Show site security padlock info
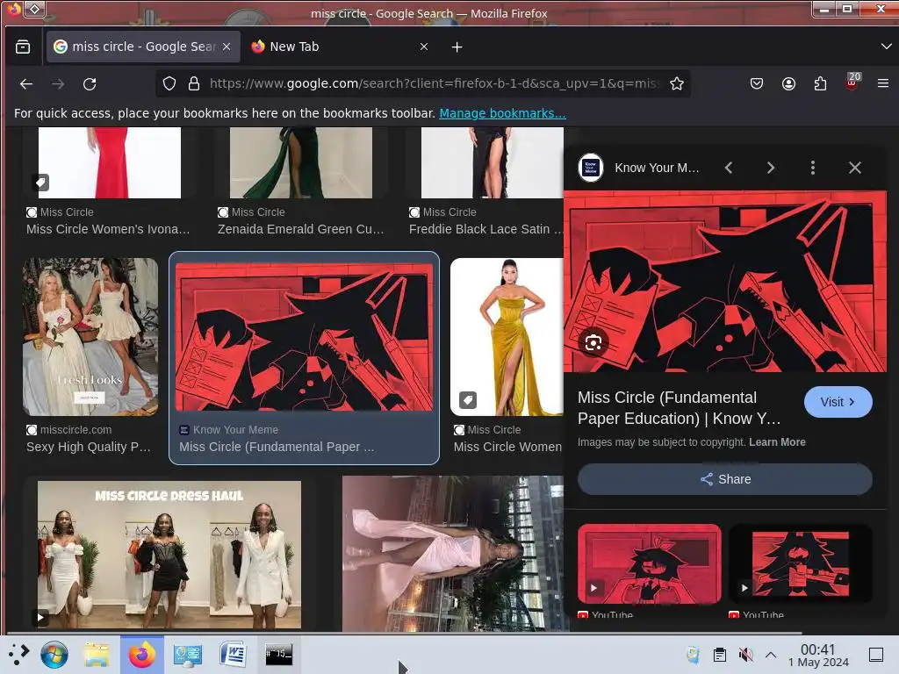Screen dimensions: 899x674 pyautogui.click(x=194, y=83)
